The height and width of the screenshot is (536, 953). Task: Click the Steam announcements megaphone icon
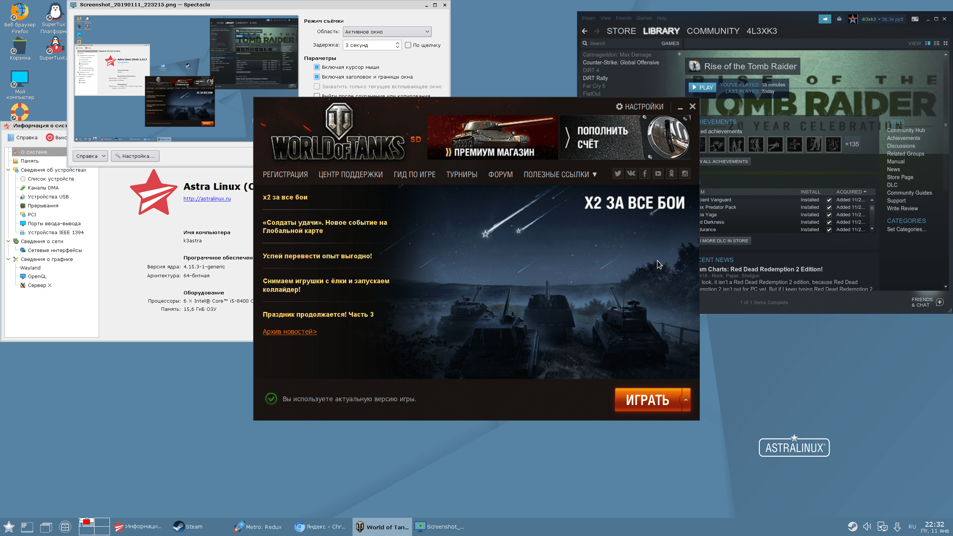(825, 19)
